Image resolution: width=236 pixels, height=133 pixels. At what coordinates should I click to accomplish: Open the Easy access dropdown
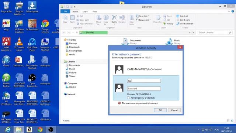[x=143, y=20]
